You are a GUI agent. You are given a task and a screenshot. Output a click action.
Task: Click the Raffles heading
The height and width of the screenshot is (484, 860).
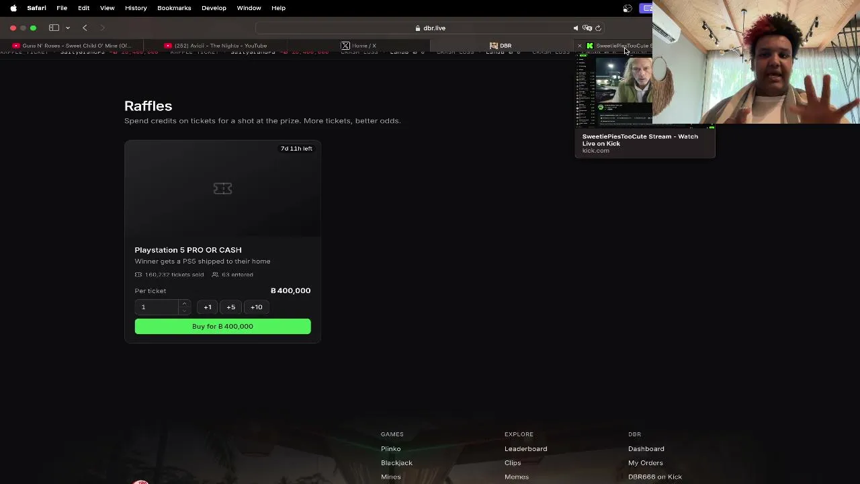tap(148, 106)
